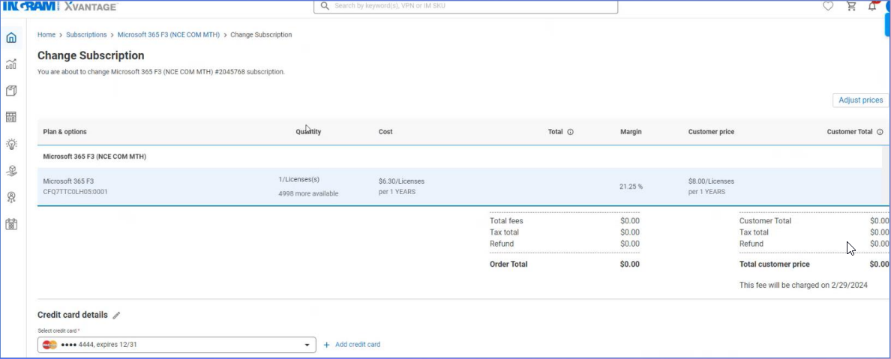The height and width of the screenshot is (359, 891).
Task: Click the 4998 more available text
Action: [308, 193]
